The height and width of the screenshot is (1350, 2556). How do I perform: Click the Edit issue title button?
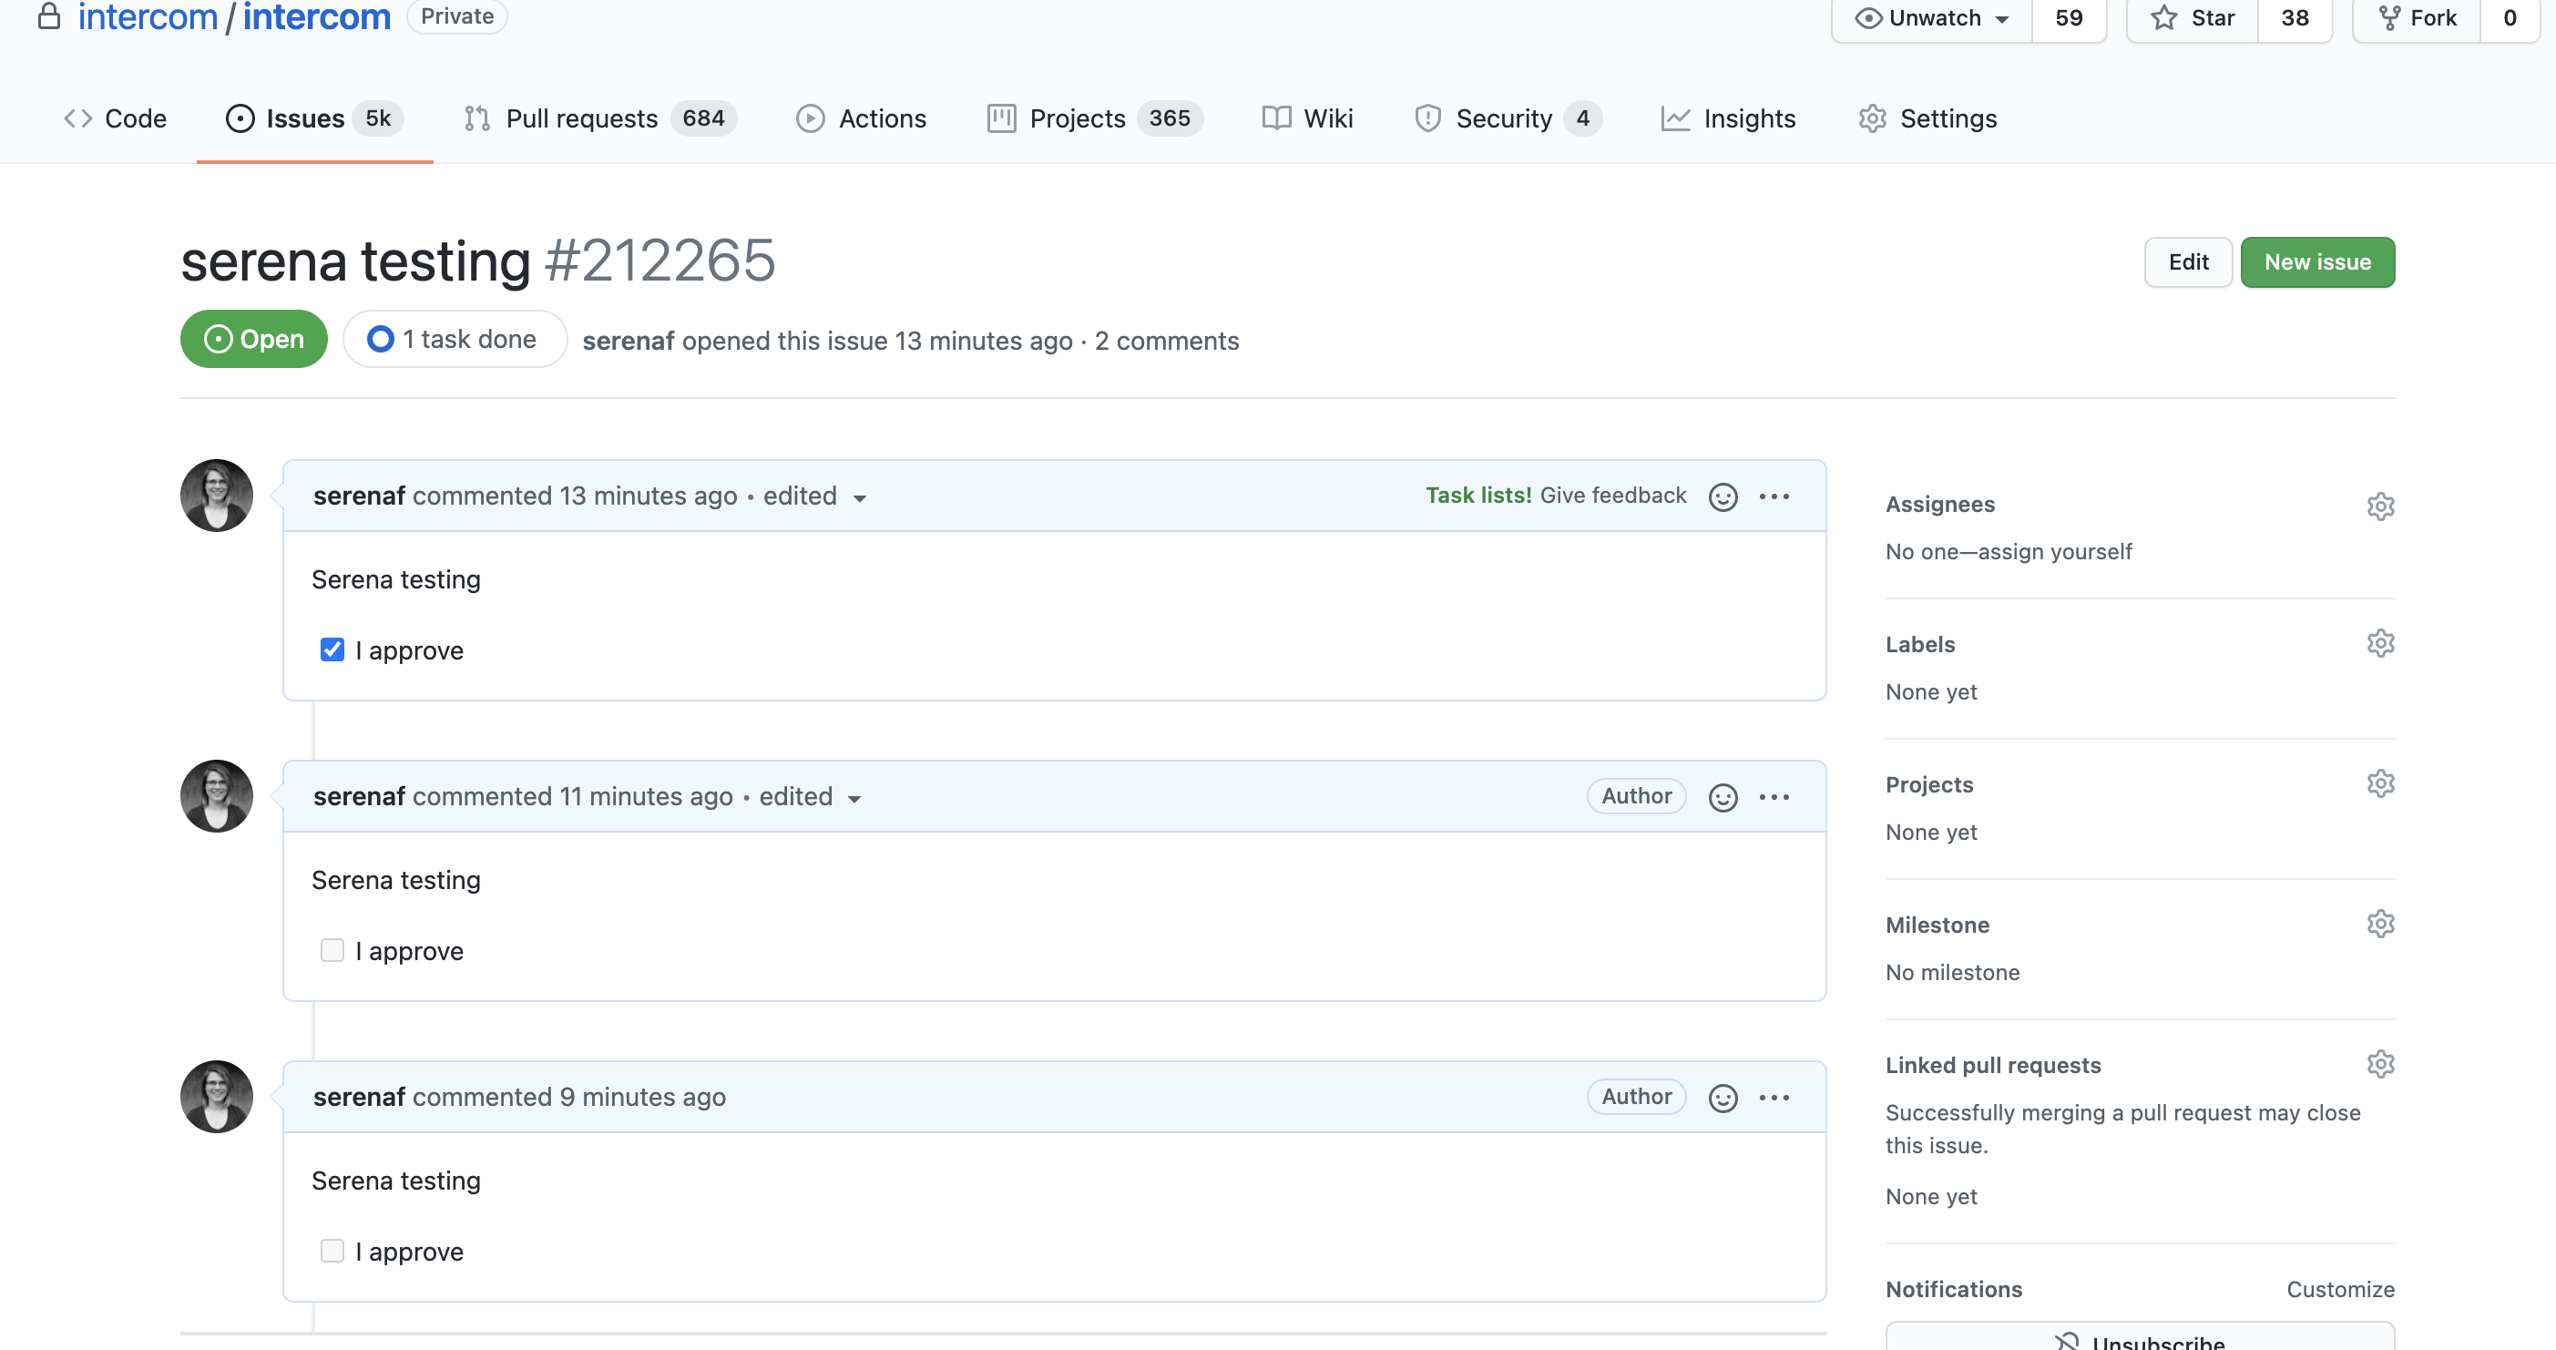2188,261
